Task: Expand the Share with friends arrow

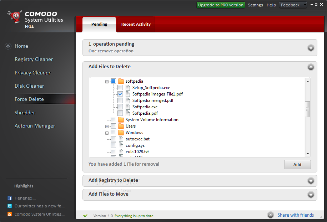Action: click(x=271, y=215)
